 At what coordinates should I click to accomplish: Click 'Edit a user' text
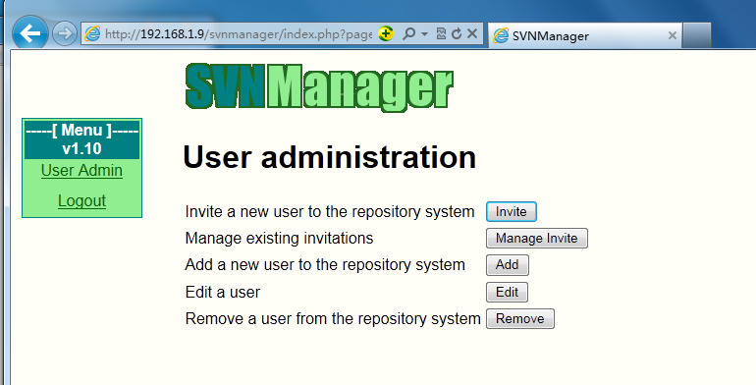(223, 292)
